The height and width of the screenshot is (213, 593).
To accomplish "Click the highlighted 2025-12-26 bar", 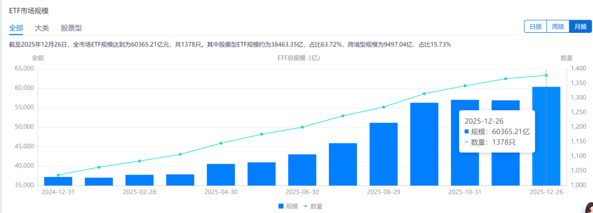I will (x=546, y=136).
